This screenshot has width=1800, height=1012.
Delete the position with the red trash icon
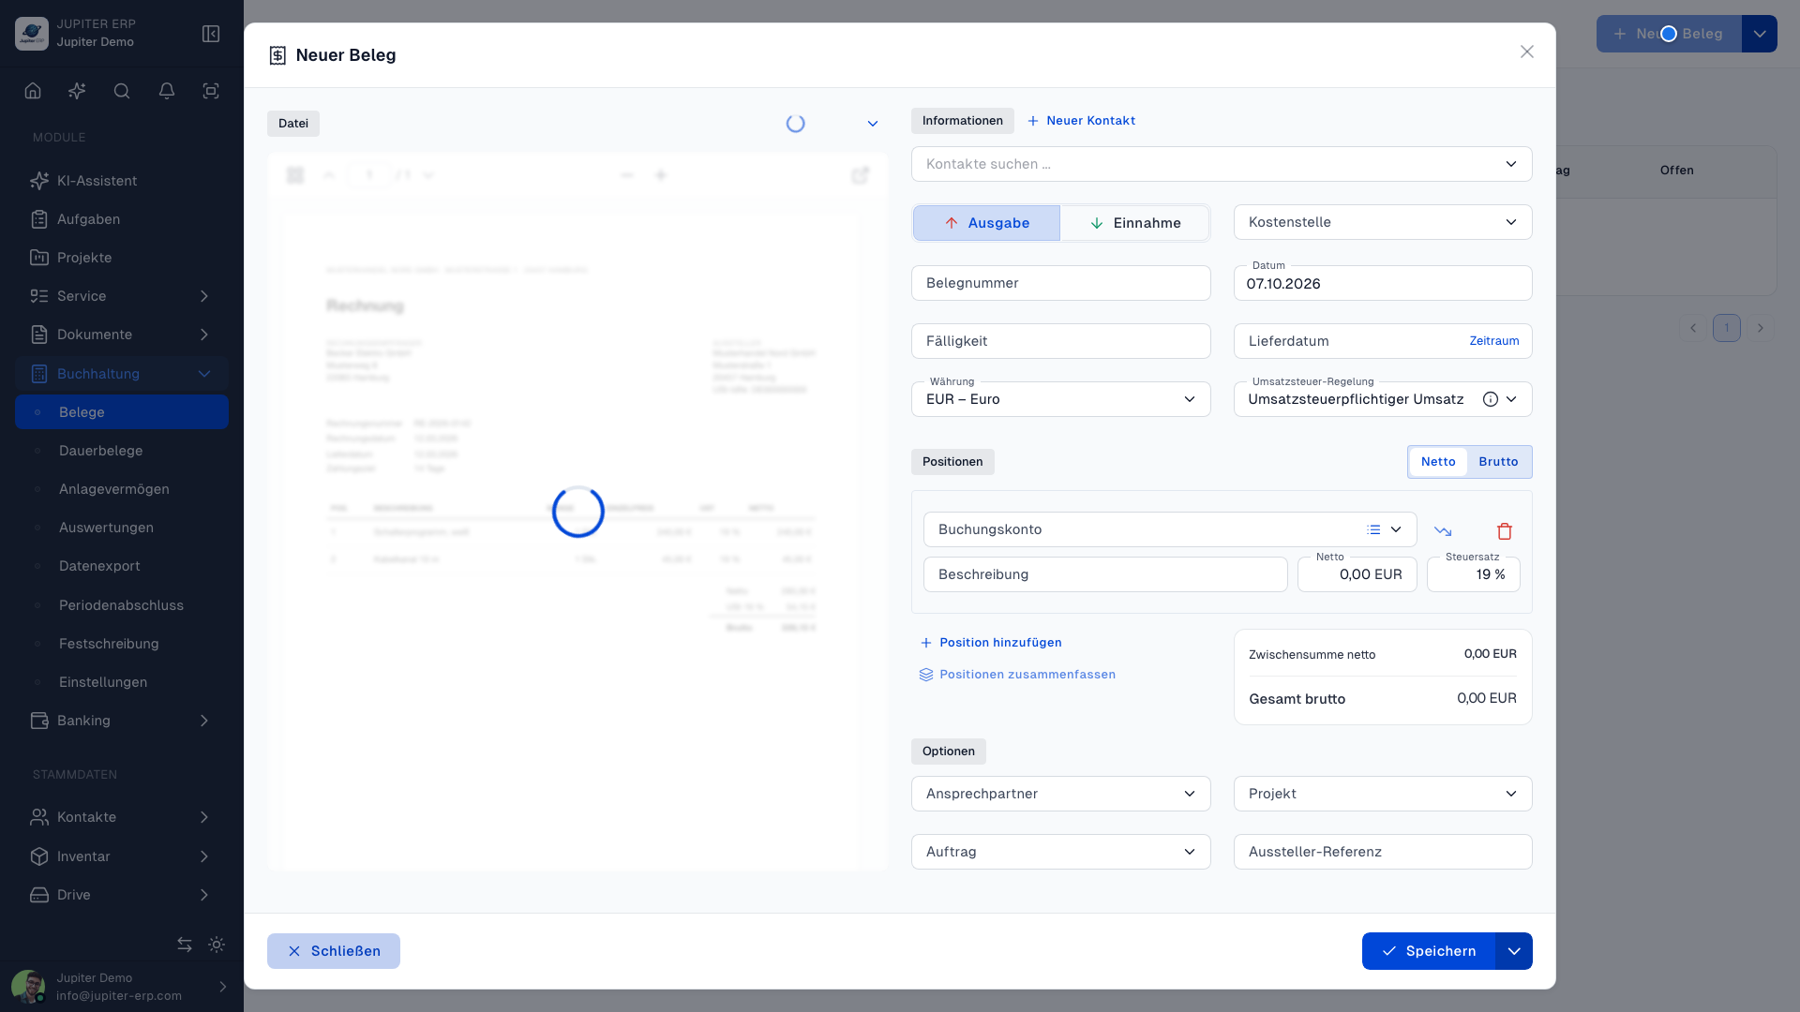[x=1505, y=531]
